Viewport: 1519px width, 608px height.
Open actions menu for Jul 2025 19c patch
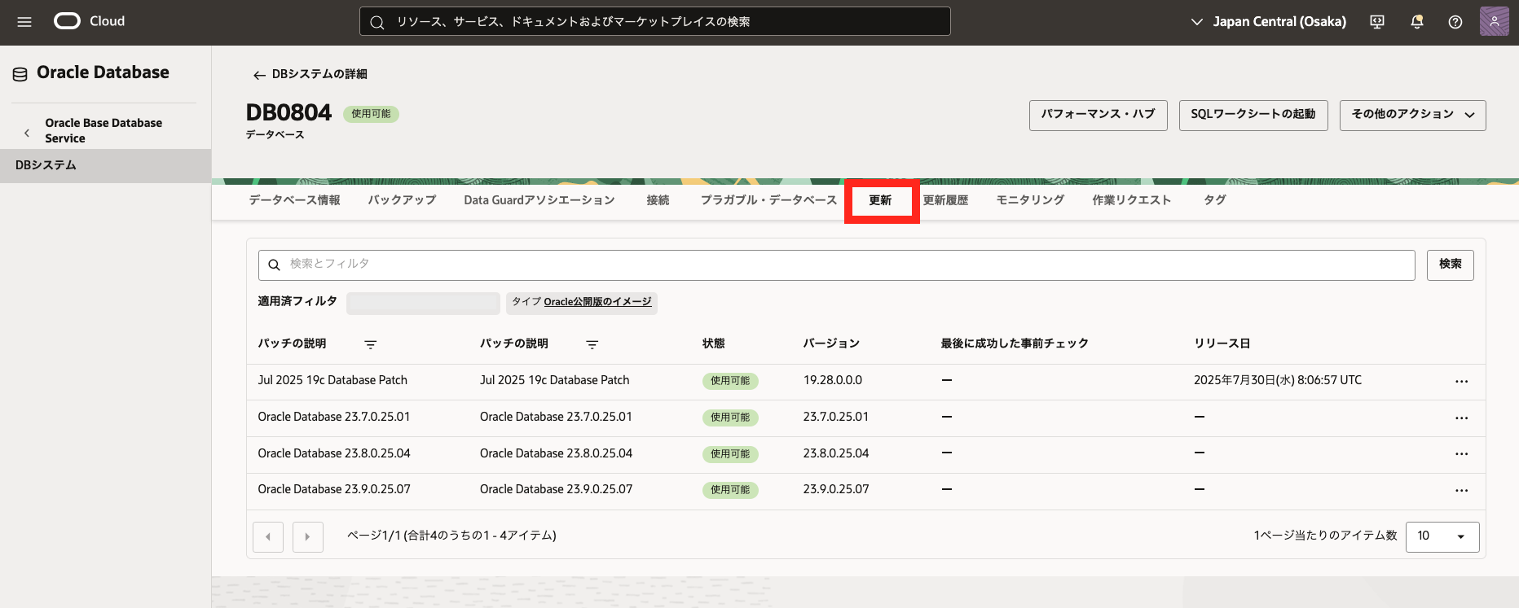(x=1461, y=381)
